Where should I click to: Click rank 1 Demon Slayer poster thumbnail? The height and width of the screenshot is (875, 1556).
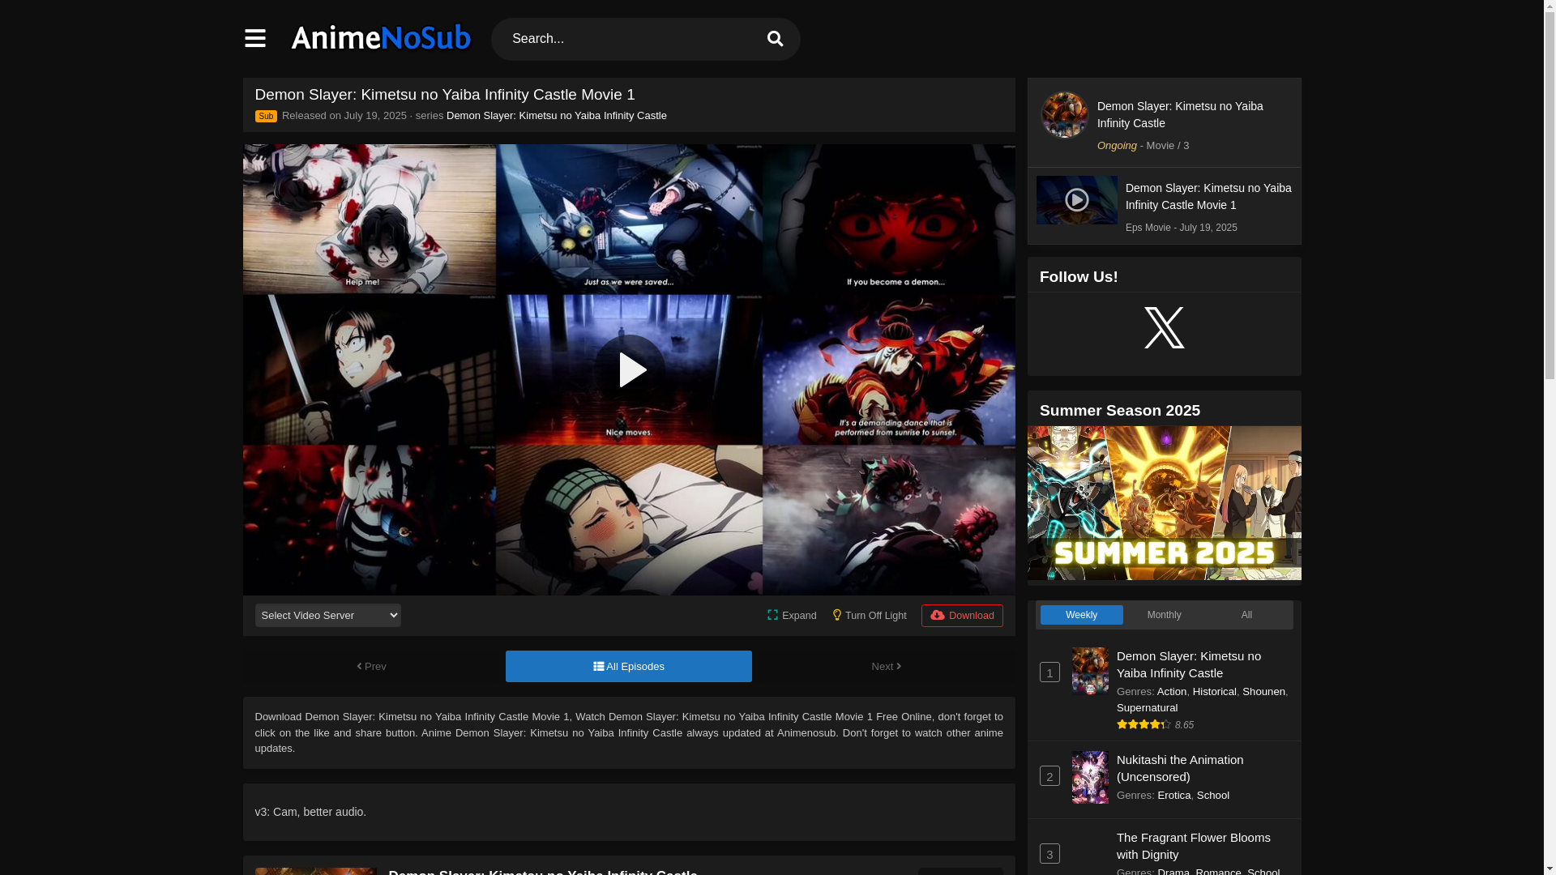tap(1090, 671)
